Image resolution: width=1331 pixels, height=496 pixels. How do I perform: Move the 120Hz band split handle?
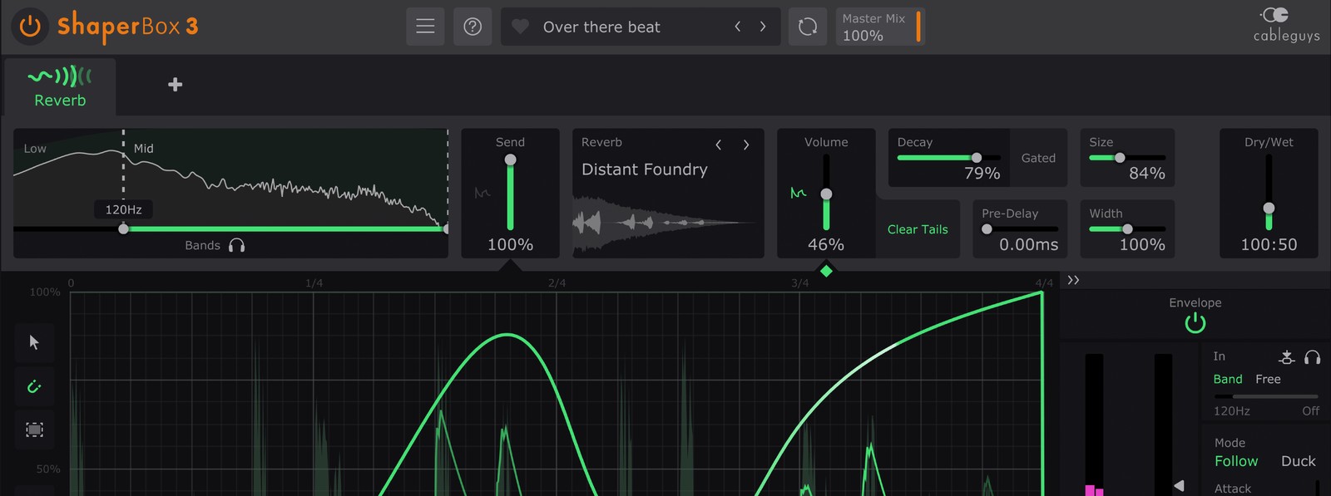click(123, 228)
